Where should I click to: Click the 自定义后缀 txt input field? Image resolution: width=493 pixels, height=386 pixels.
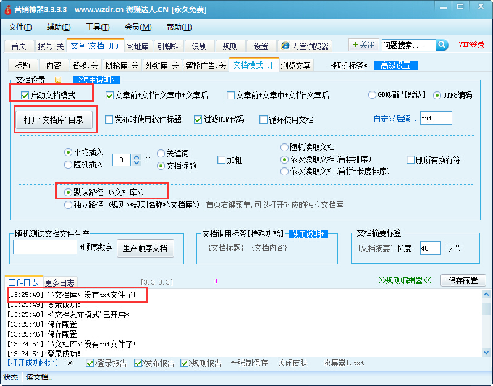[x=436, y=119]
